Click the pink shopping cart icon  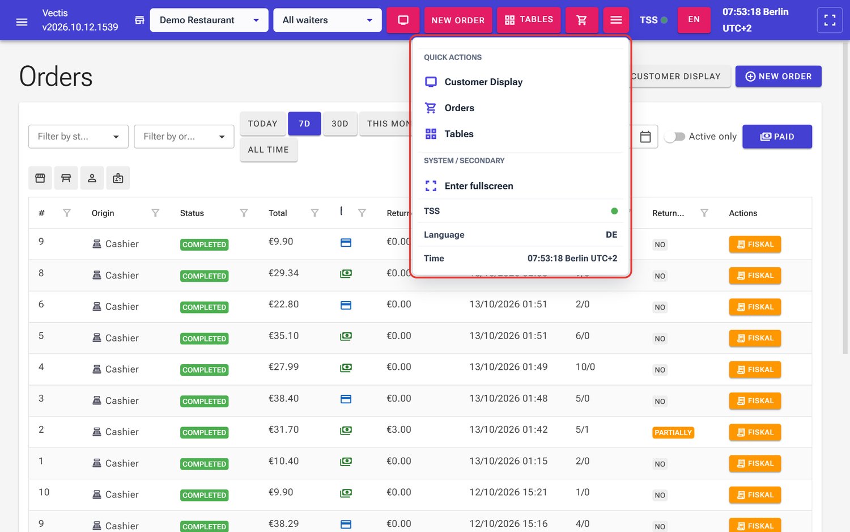[x=581, y=20]
